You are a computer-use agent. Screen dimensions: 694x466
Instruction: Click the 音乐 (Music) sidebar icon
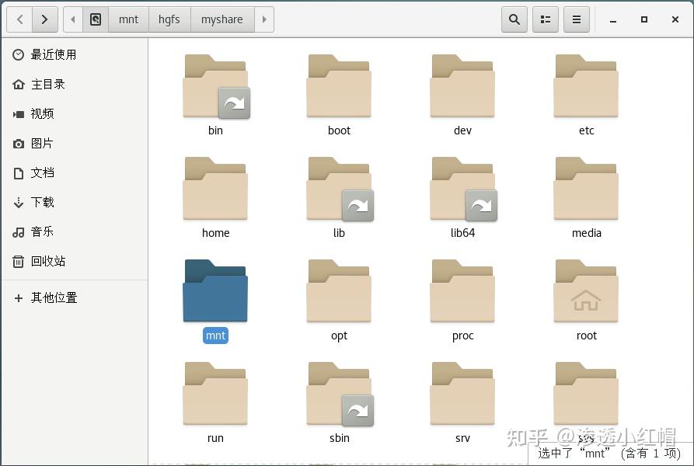(17, 231)
